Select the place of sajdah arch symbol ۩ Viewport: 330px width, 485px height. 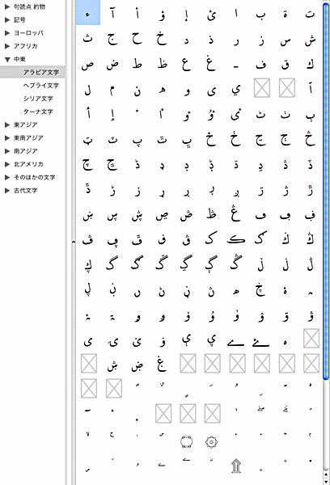(x=236, y=466)
